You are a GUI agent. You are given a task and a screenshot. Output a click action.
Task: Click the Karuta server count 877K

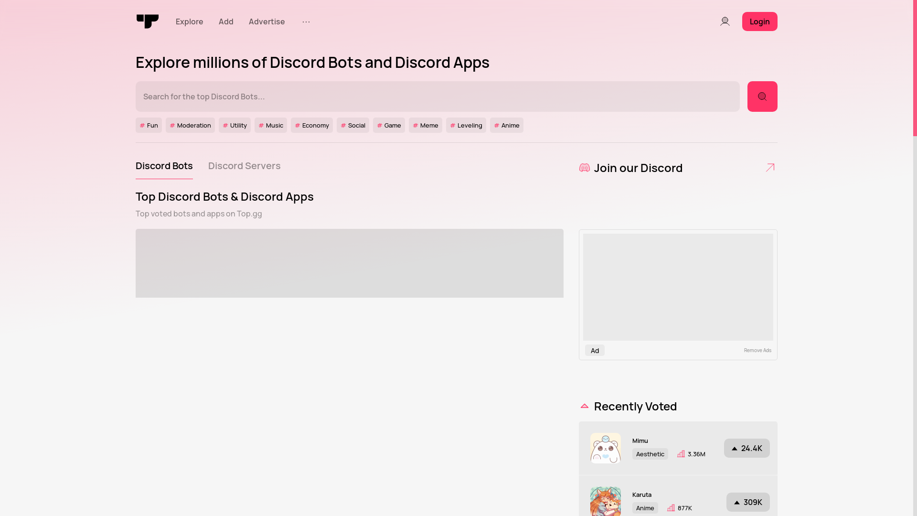click(x=680, y=508)
